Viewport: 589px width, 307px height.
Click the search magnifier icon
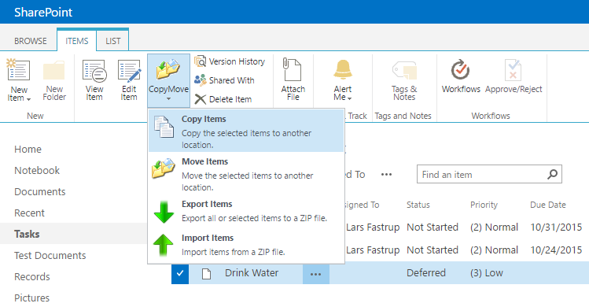[x=552, y=174]
